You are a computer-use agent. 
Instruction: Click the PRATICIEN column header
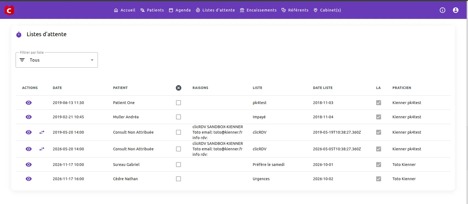point(402,88)
